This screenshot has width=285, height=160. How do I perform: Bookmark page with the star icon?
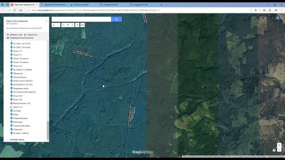pyautogui.click(x=256, y=10)
